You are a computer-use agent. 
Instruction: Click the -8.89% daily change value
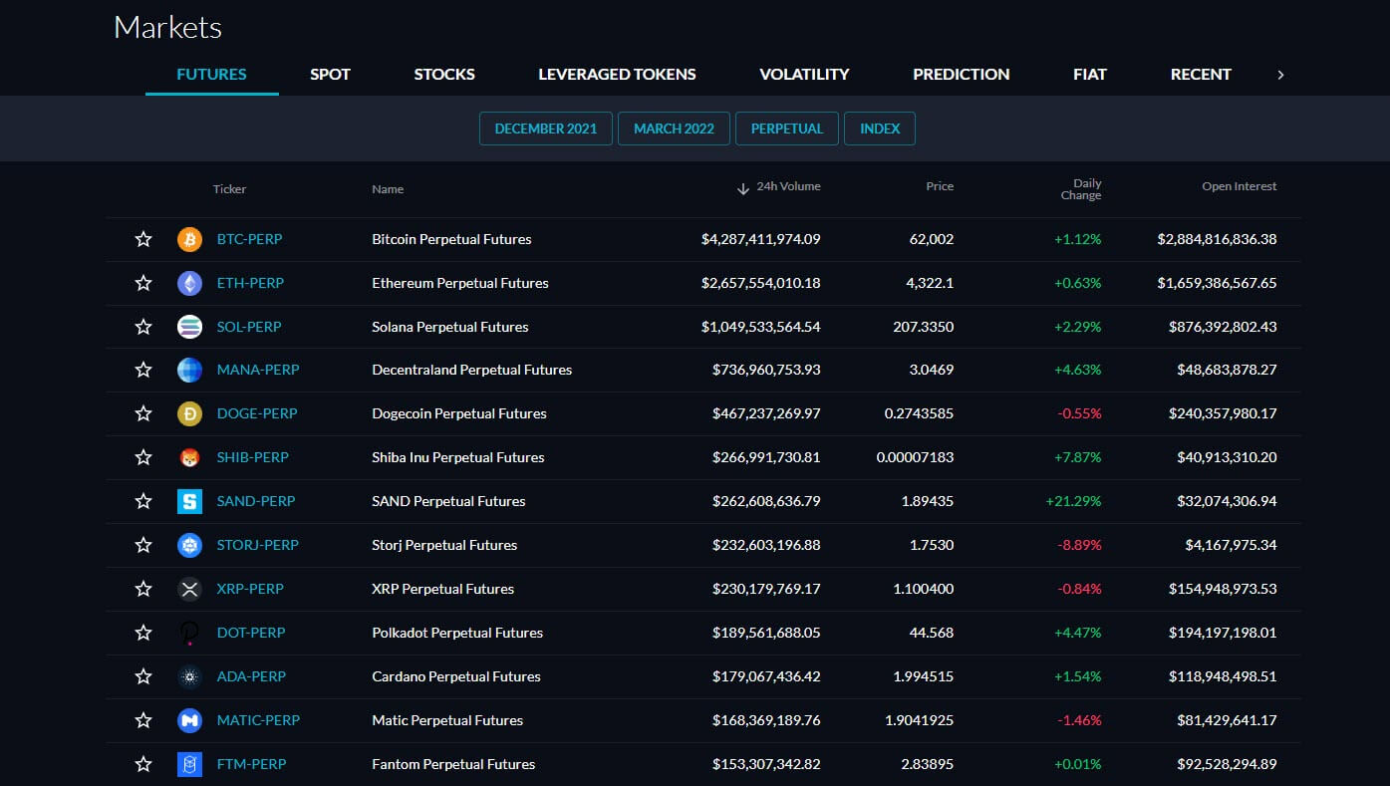(x=1079, y=545)
